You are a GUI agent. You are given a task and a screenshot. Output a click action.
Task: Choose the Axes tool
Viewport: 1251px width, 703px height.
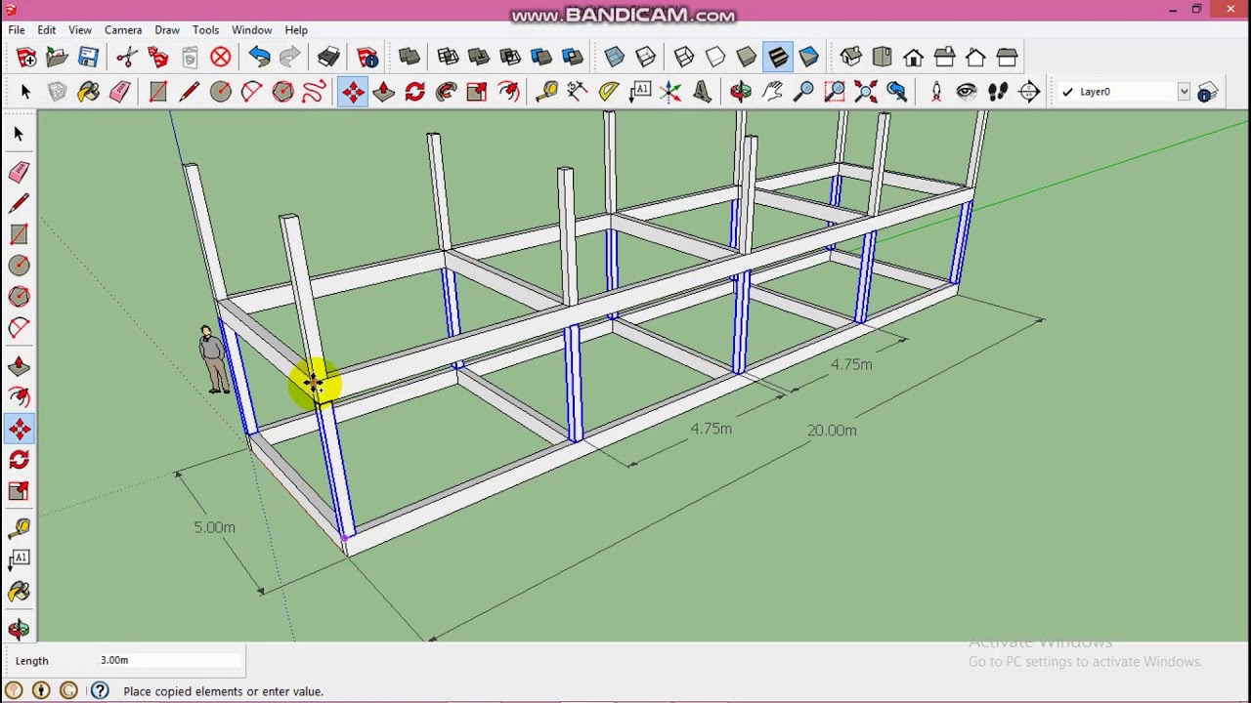coord(671,92)
